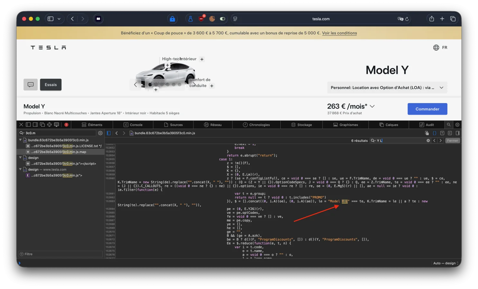This screenshot has width=478, height=289.
Task: Show the red error indicator in the console
Action: [x=66, y=125]
